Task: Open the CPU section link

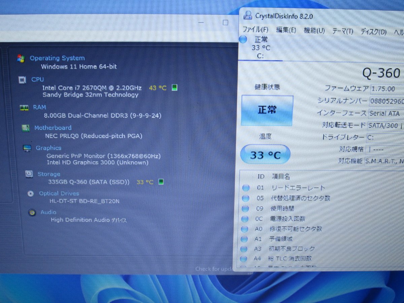Action: coord(37,79)
